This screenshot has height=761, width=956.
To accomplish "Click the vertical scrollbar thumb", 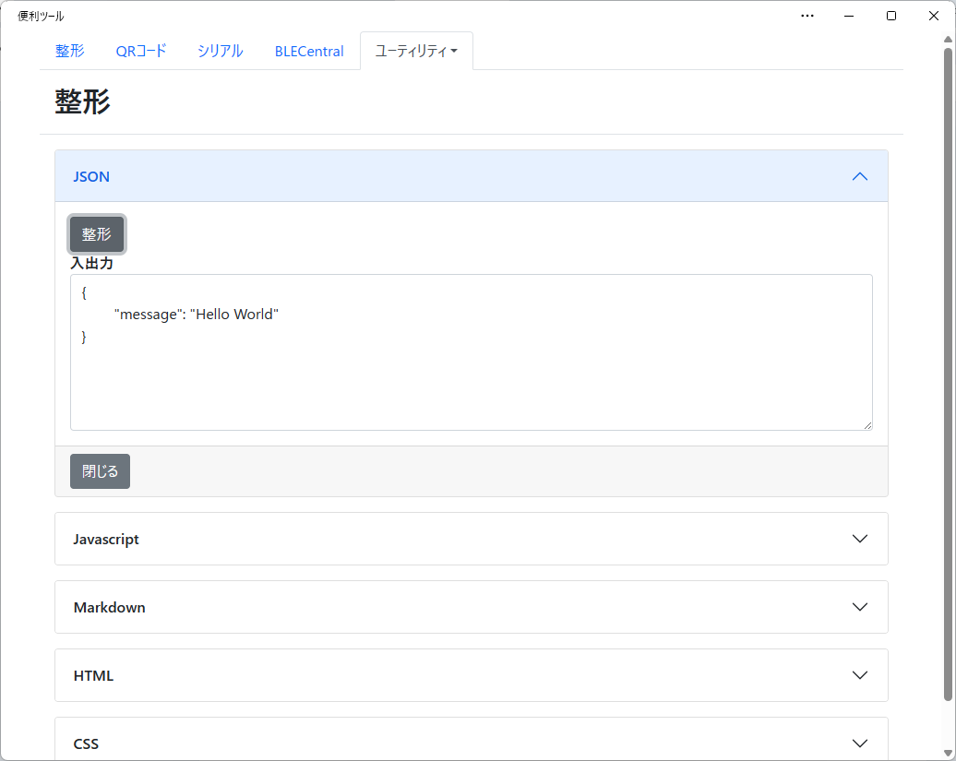I will click(948, 375).
